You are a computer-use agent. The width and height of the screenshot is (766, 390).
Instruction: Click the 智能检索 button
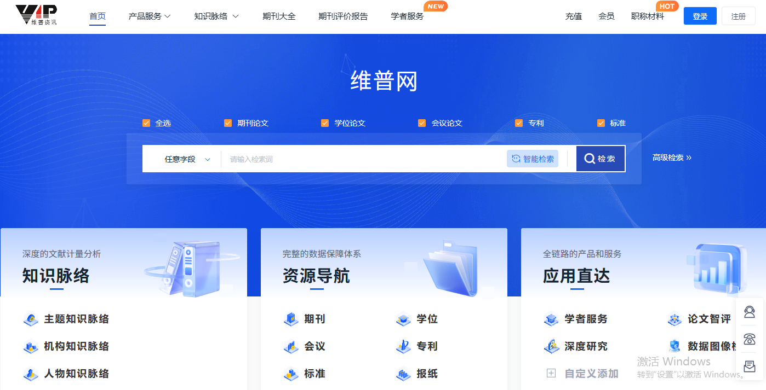pyautogui.click(x=533, y=159)
